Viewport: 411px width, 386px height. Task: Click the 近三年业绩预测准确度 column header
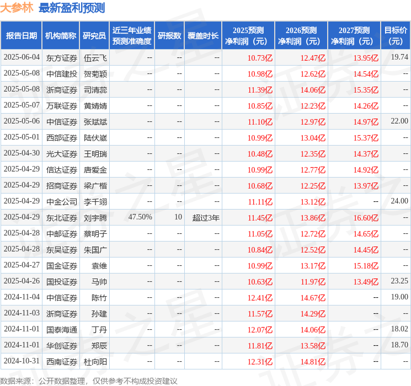click(x=132, y=36)
